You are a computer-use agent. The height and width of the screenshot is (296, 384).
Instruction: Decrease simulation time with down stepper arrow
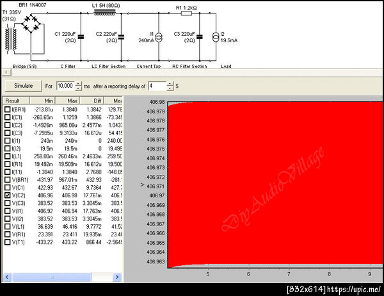pos(78,88)
